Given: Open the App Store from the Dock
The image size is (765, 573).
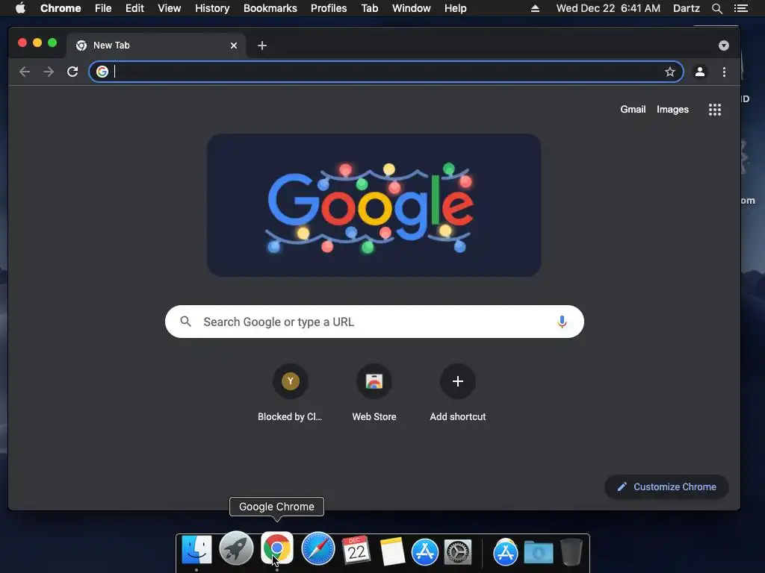Looking at the screenshot, I should [425, 552].
